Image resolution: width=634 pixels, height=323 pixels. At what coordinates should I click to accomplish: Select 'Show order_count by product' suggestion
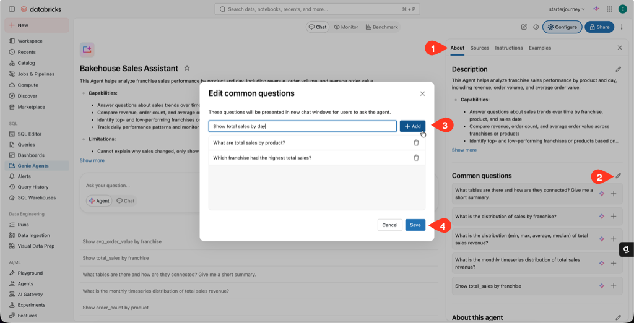[259, 308]
